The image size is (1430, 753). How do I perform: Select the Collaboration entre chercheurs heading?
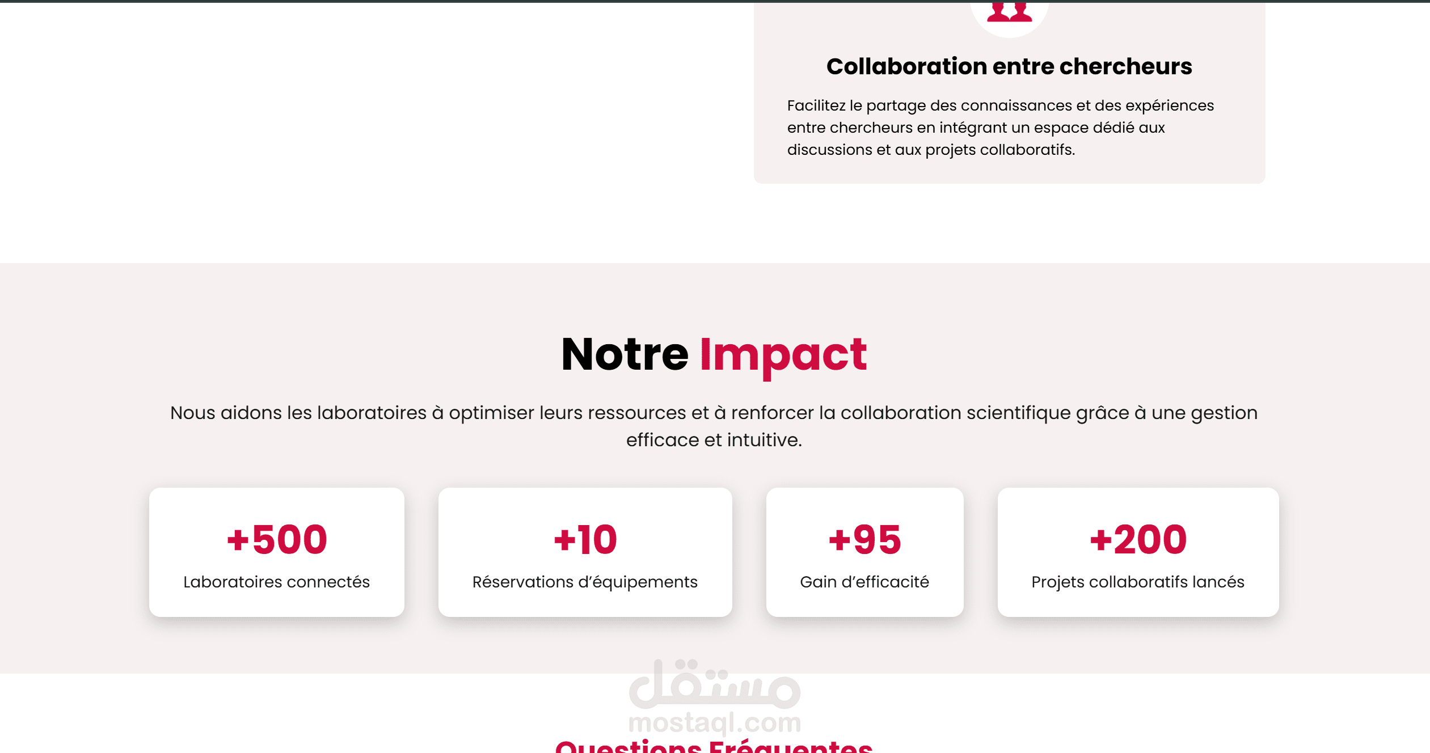click(1009, 66)
